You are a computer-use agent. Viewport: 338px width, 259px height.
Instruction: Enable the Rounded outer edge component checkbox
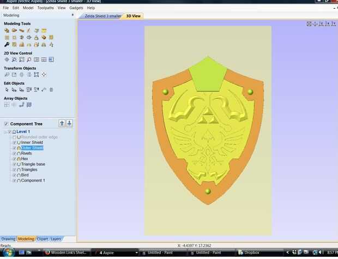[x=14, y=137]
